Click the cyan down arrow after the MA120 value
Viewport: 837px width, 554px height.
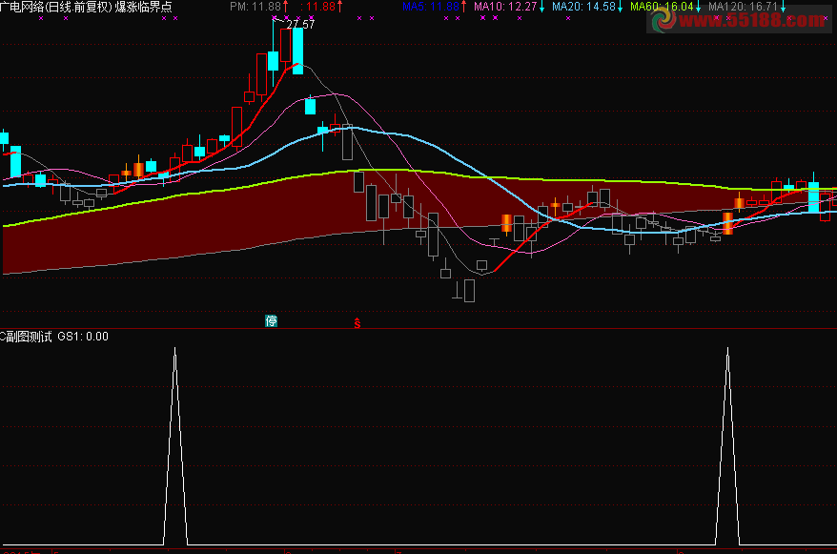pos(783,7)
